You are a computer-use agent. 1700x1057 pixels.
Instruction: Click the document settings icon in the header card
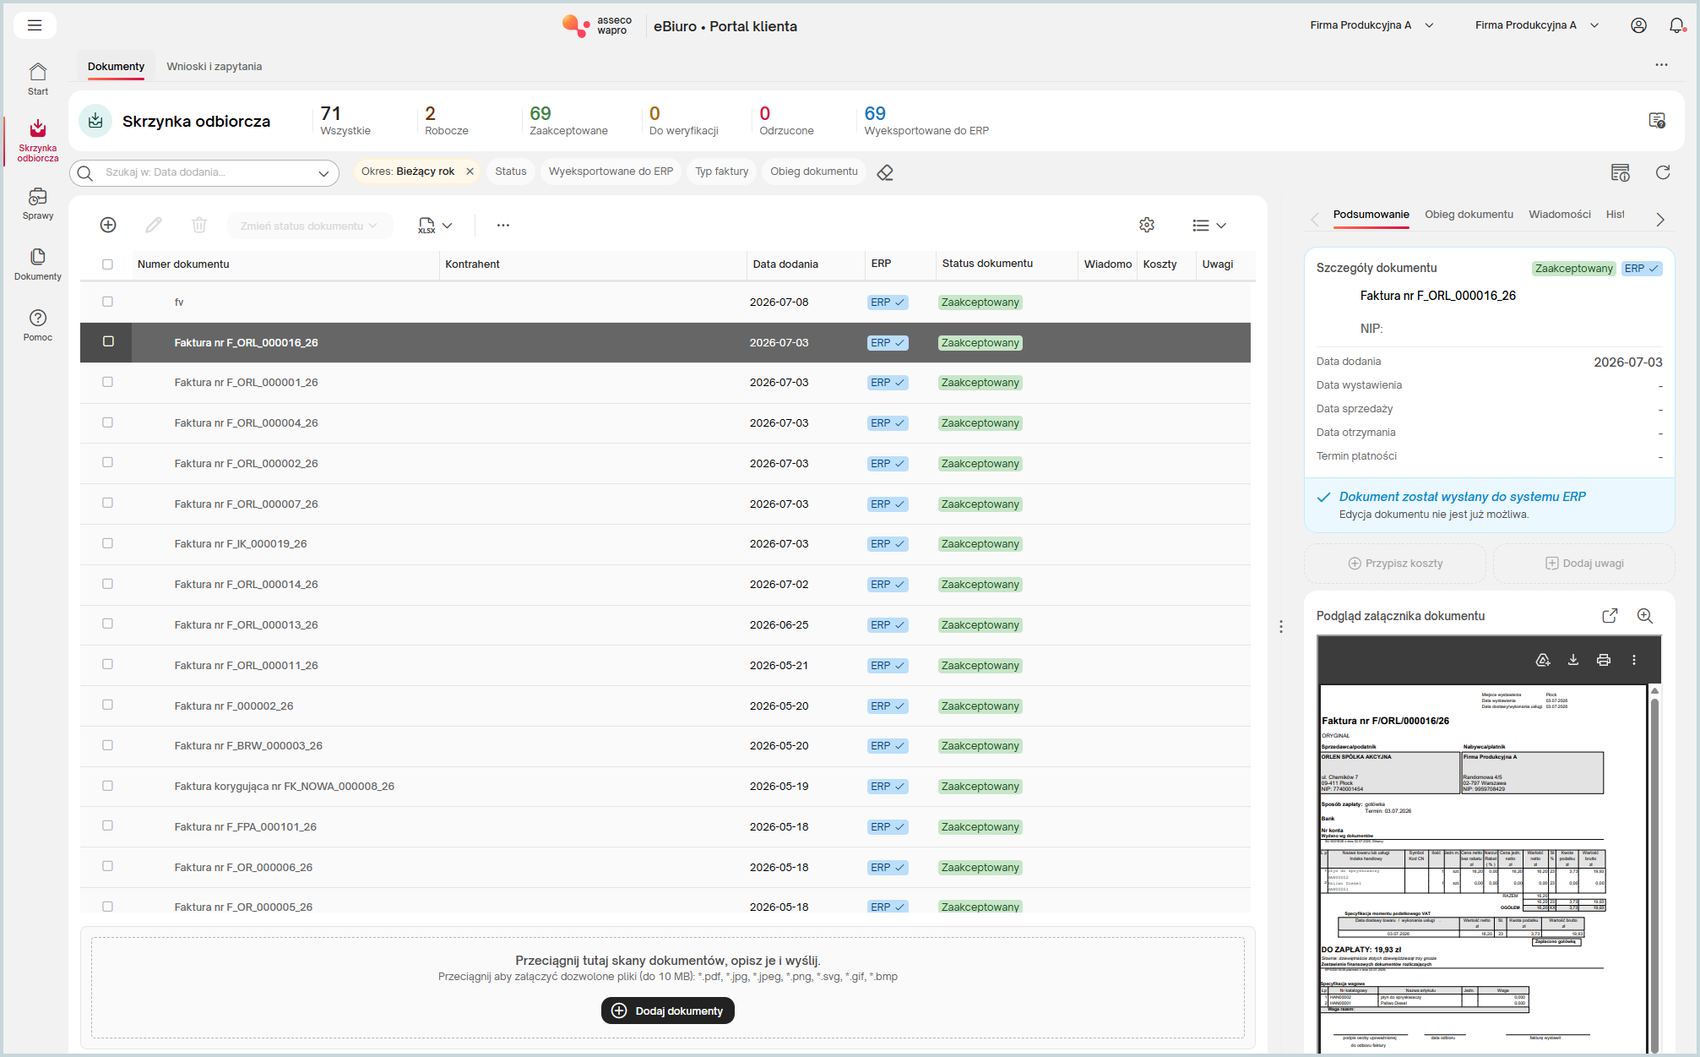[1657, 121]
